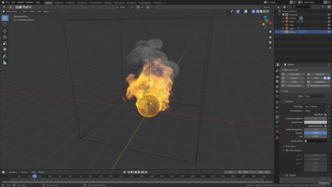The width and height of the screenshot is (332, 187).
Task: Open the Render menu
Action: click(21, 2)
